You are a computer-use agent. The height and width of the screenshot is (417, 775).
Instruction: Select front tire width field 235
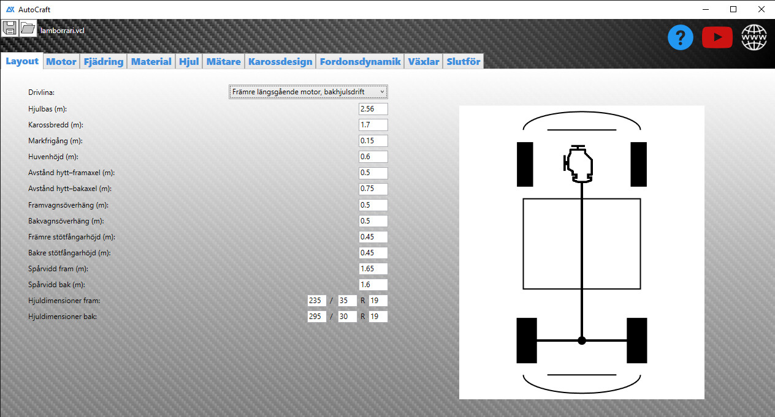(x=317, y=301)
